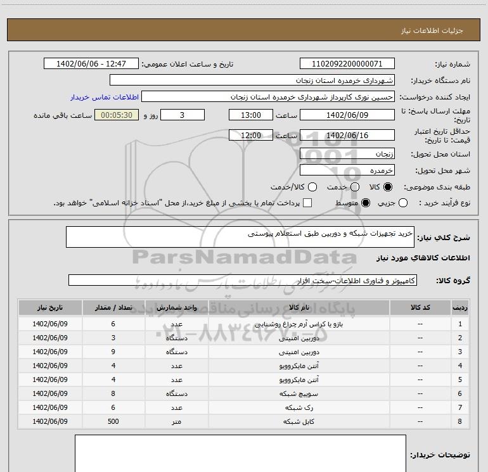488x472 pixels.
Task: Choose the جزیی purchase type radio
Action: 402,203
